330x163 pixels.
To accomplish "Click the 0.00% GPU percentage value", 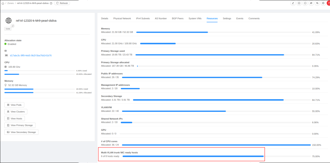I will tap(315, 134).
